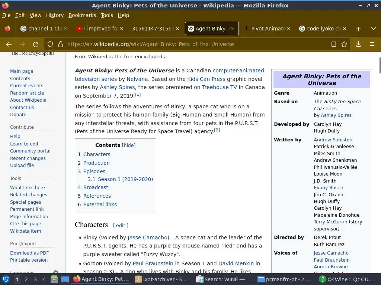Open a new tab with plus button
381x285 pixels.
point(358,29)
